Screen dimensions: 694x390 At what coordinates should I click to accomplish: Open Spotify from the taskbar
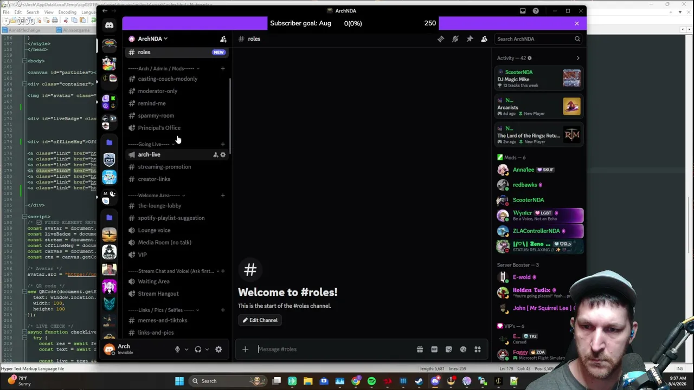point(371,381)
